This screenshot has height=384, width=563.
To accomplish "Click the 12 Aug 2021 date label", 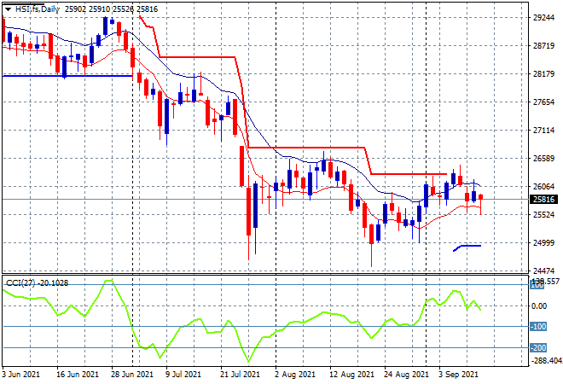I will point(351,375).
